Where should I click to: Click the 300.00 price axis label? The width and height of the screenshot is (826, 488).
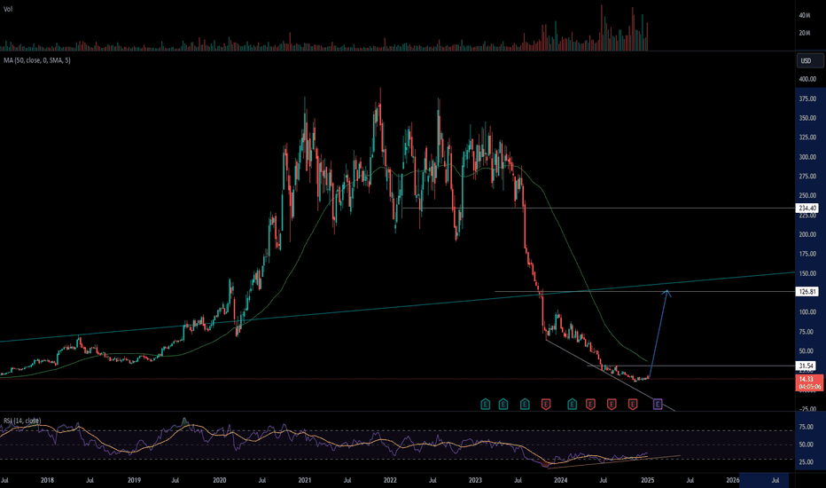(807, 157)
